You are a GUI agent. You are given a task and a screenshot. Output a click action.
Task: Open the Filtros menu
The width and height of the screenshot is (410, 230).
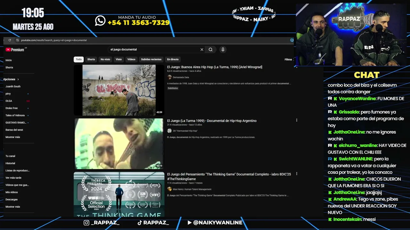point(289,59)
